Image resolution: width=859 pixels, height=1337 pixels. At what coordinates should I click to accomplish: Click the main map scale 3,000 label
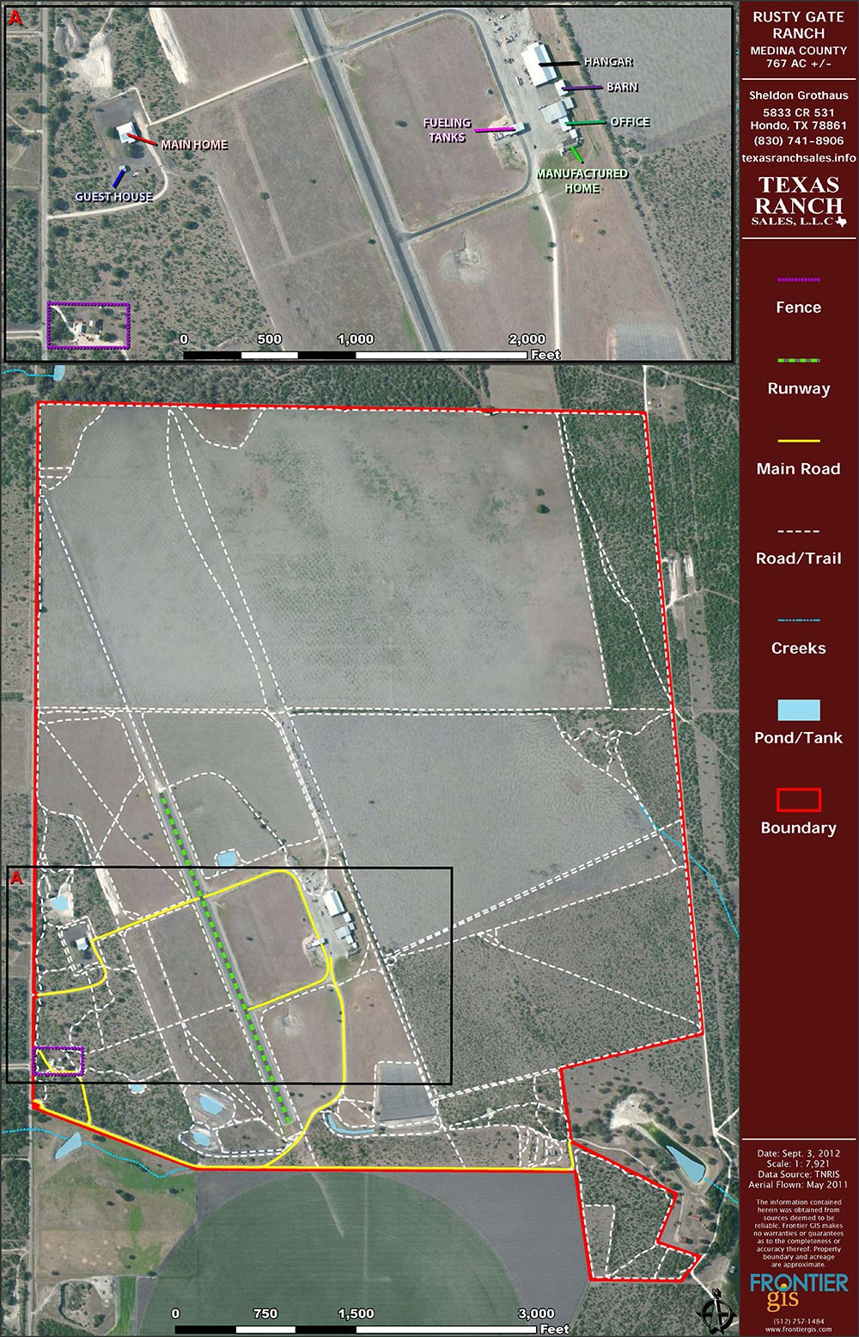(536, 1313)
